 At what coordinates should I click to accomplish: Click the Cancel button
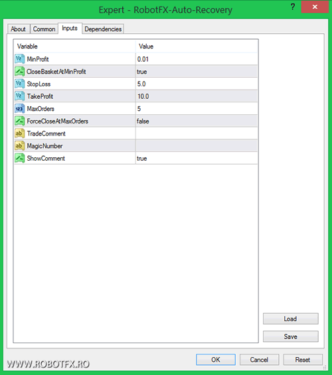(259, 360)
